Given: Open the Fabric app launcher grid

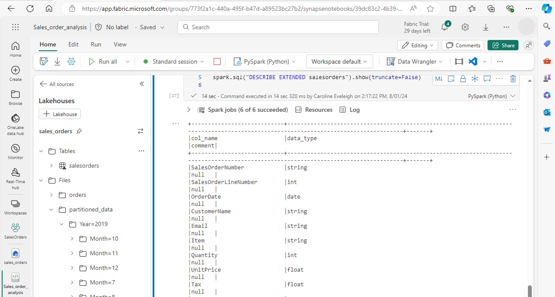Looking at the screenshot, I should pos(15,27).
